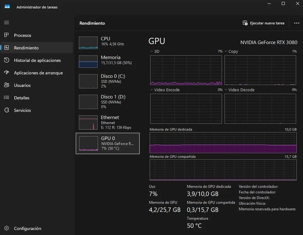Click the Configuración gear icon
This screenshot has height=235, width=303.
pyautogui.click(x=6, y=228)
